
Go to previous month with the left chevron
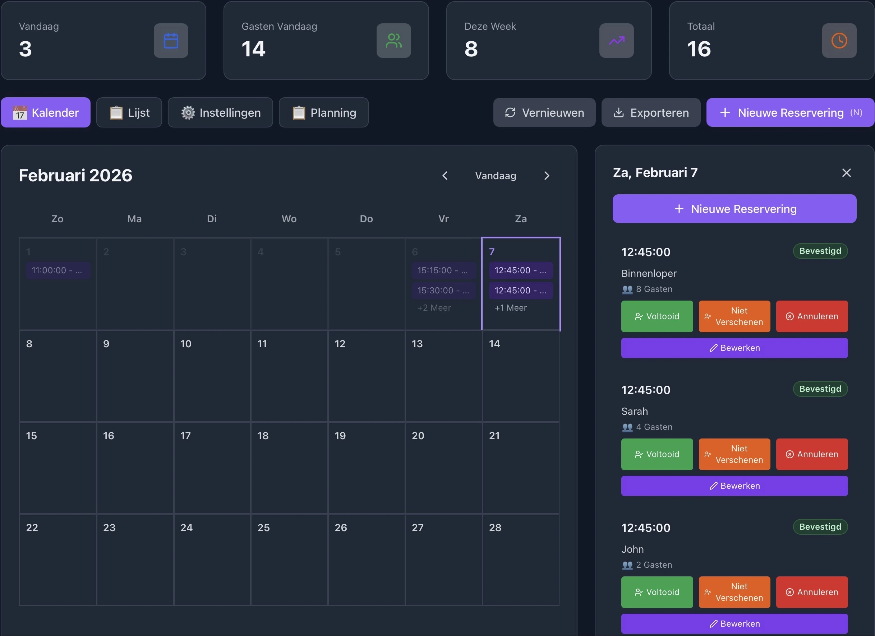445,176
